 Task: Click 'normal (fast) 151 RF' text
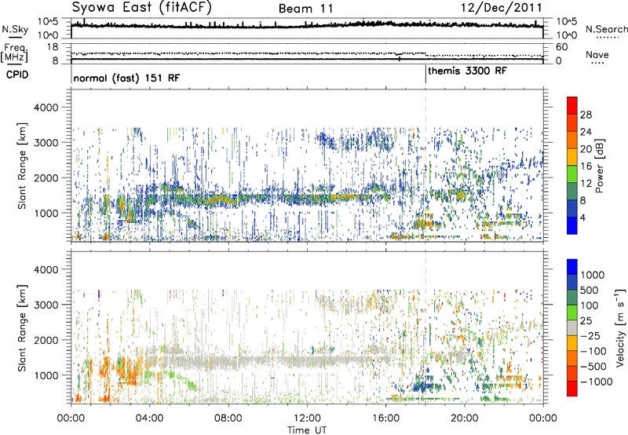126,78
